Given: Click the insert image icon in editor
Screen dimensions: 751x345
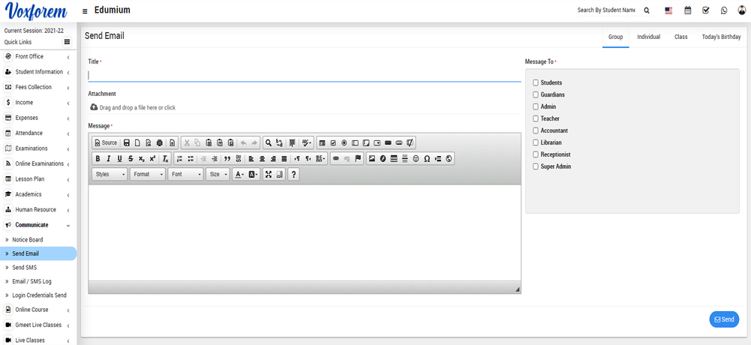Looking at the screenshot, I should coord(371,159).
